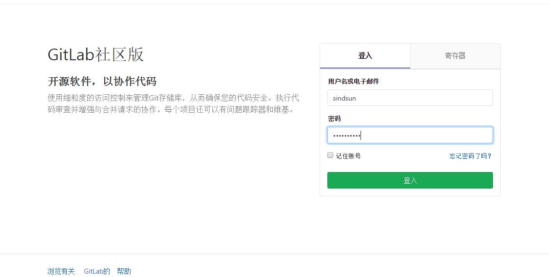Focus the 密码 password field
The height and width of the screenshot is (277, 549).
click(410, 135)
